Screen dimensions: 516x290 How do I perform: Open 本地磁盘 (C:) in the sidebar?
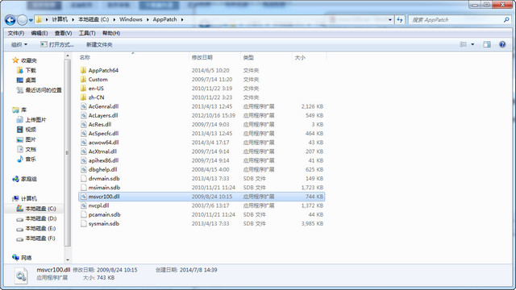click(36, 209)
